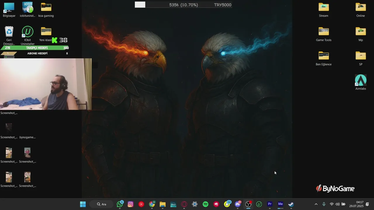The width and height of the screenshot is (374, 210).
Task: Open WhatsApp from the taskbar
Action: coord(120,204)
